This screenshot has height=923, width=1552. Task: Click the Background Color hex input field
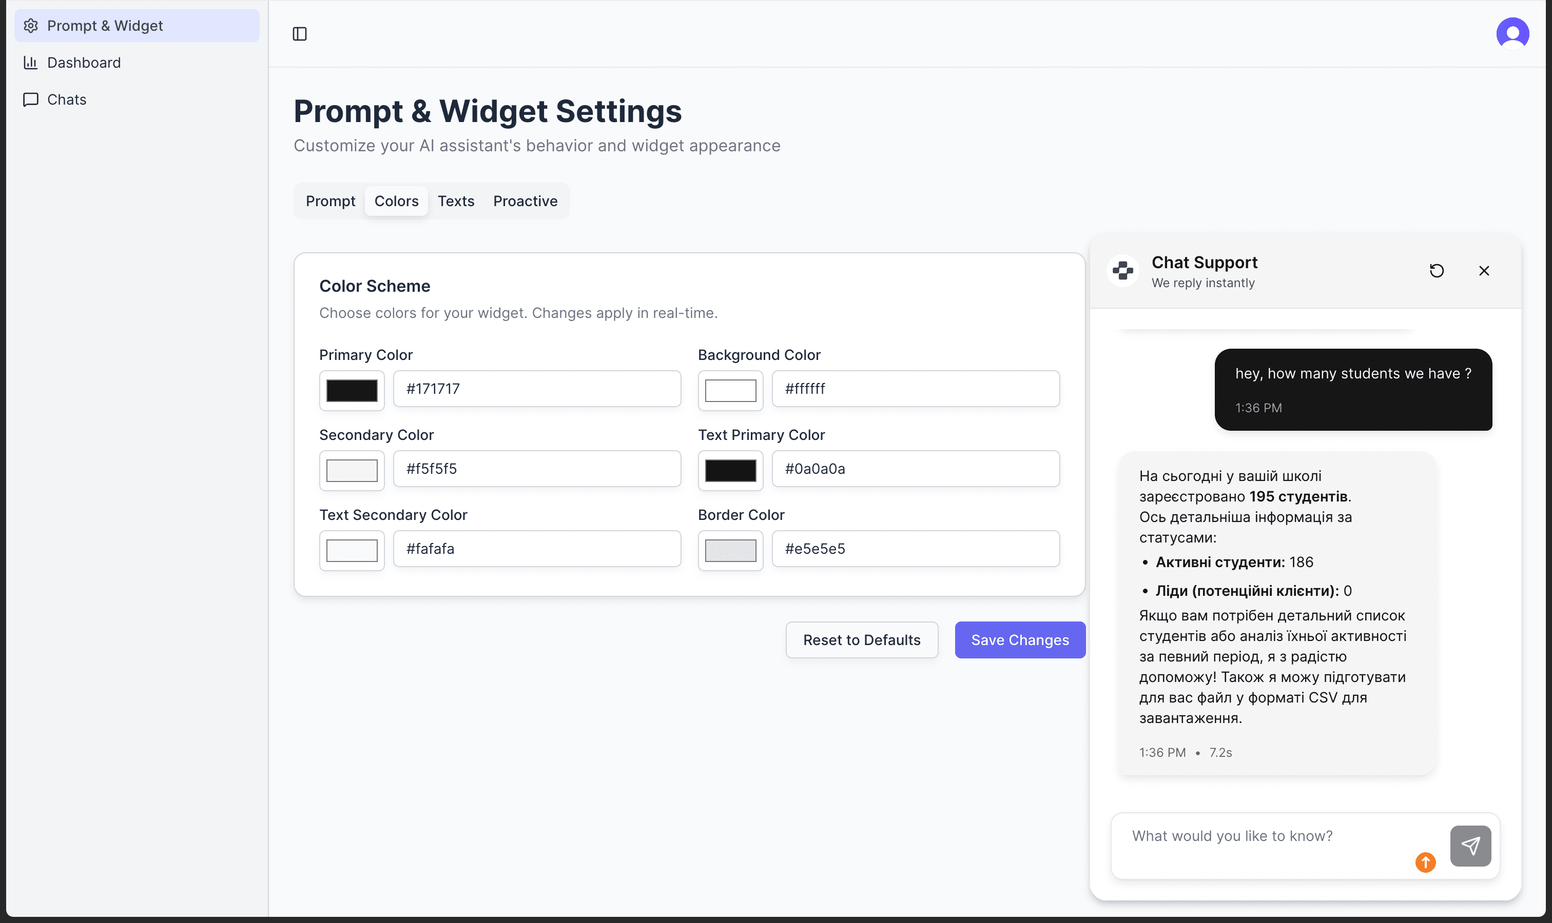[x=915, y=388]
